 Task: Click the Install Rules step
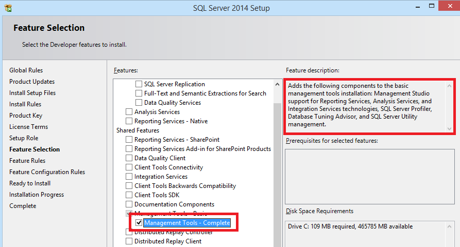point(25,104)
